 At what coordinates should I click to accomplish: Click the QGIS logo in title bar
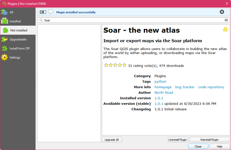tap(4, 4)
